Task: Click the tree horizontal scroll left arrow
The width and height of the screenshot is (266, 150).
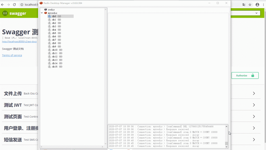Action: click(41, 147)
